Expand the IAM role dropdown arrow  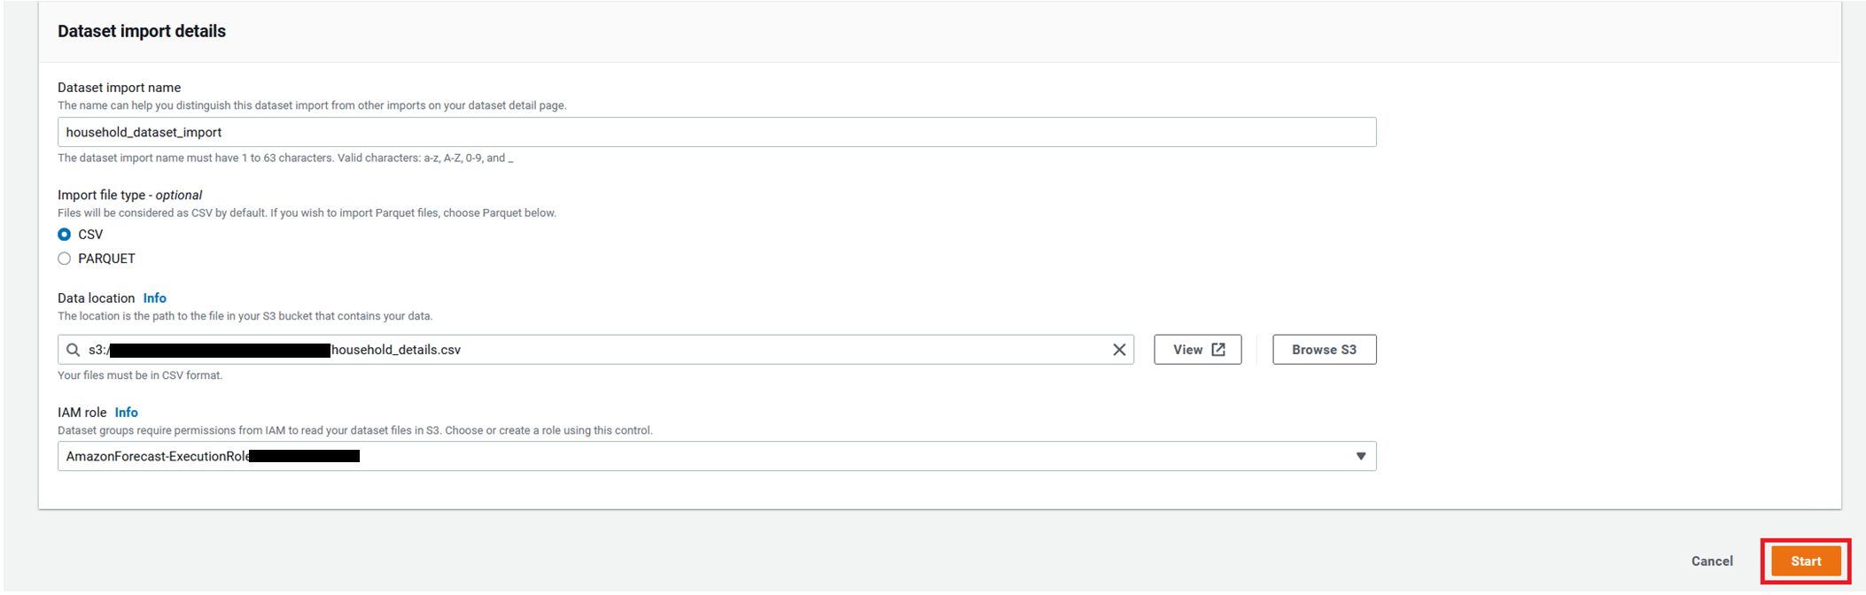coord(1361,456)
